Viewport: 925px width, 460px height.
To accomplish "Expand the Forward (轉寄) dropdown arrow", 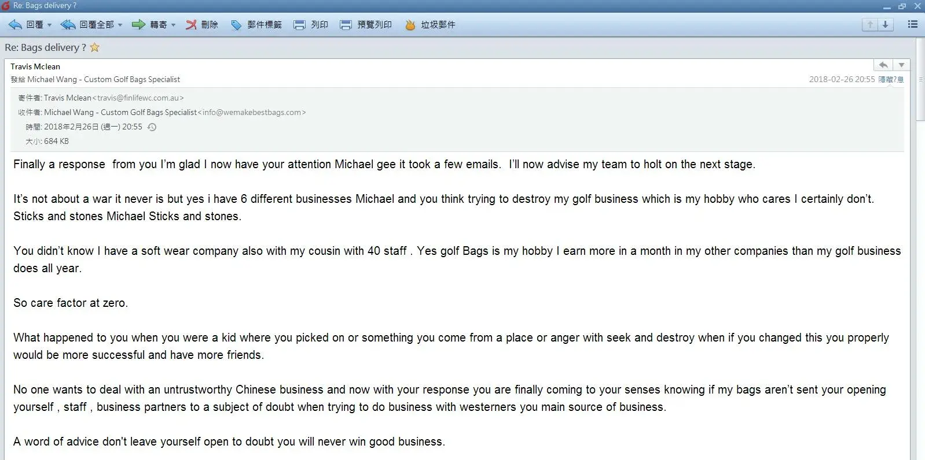I will (x=174, y=25).
